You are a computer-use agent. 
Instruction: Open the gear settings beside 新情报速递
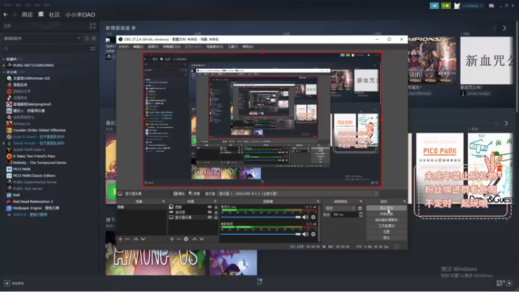pyautogui.click(x=134, y=28)
